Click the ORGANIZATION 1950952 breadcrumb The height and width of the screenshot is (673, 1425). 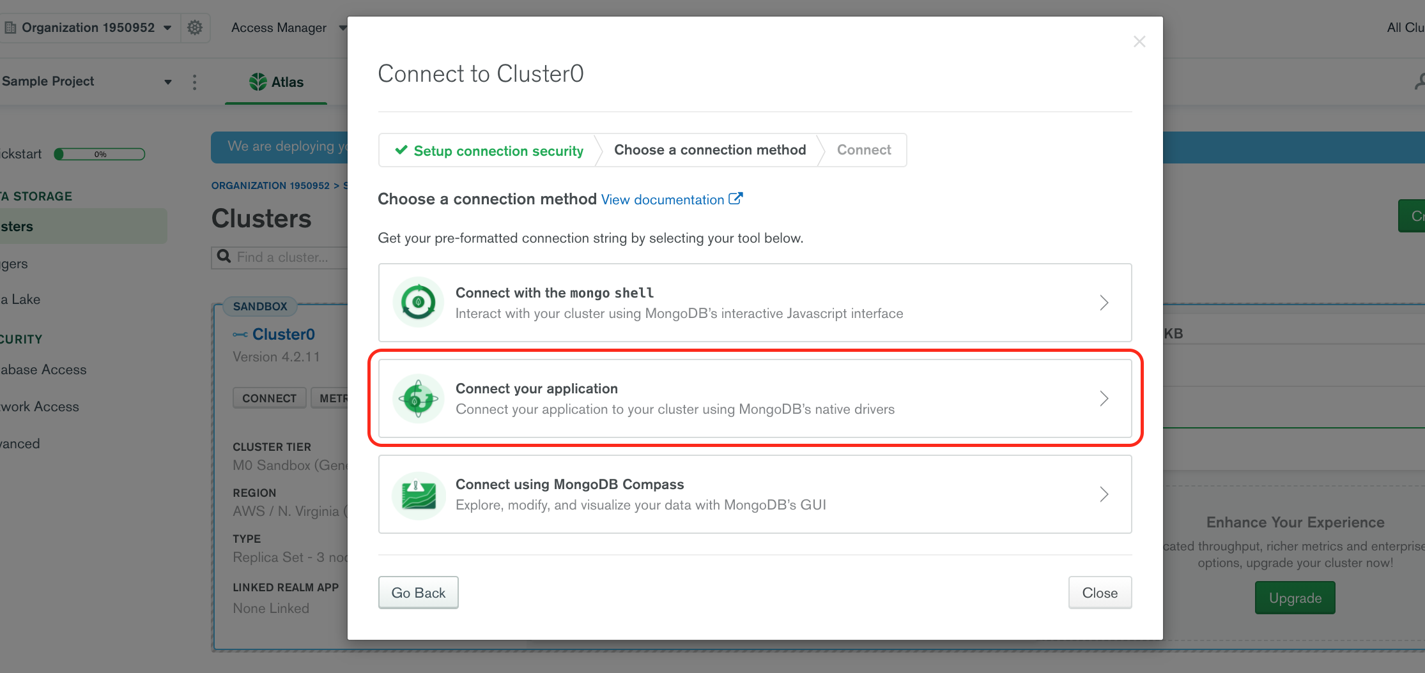[270, 186]
